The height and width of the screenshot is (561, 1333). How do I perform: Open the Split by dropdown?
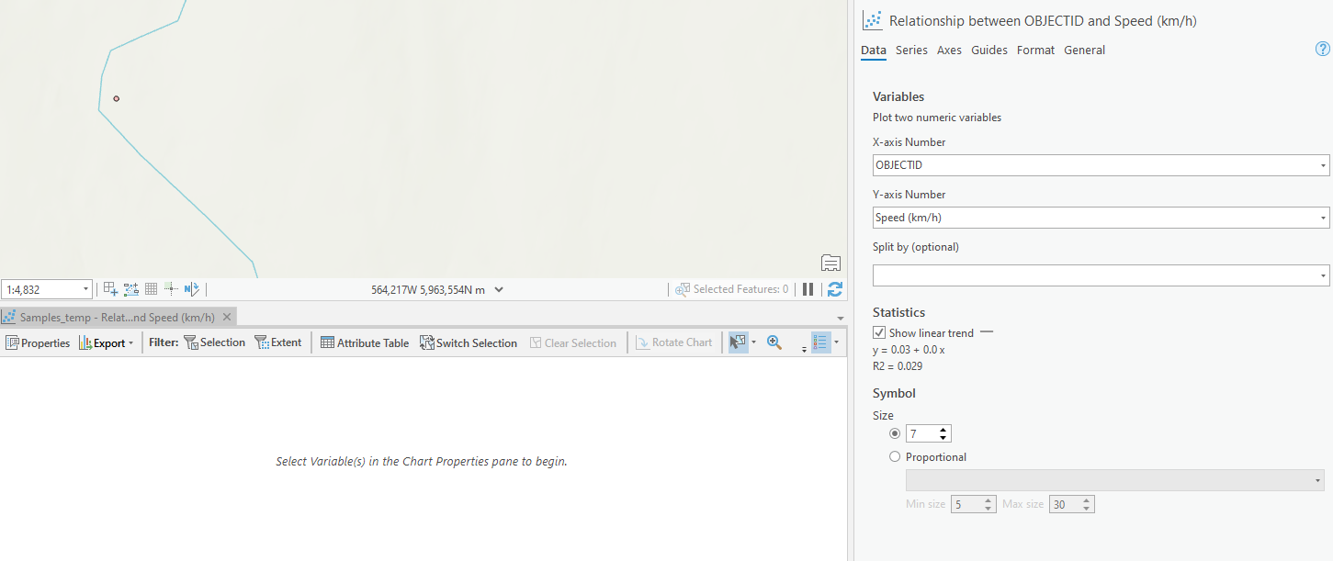(1322, 274)
